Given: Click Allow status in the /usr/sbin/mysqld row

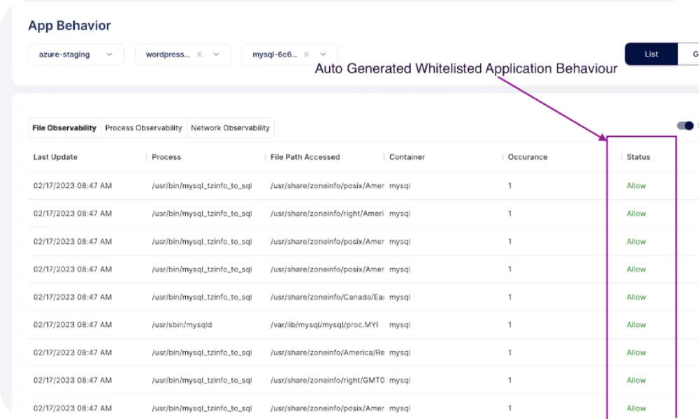Looking at the screenshot, I should pos(636,325).
